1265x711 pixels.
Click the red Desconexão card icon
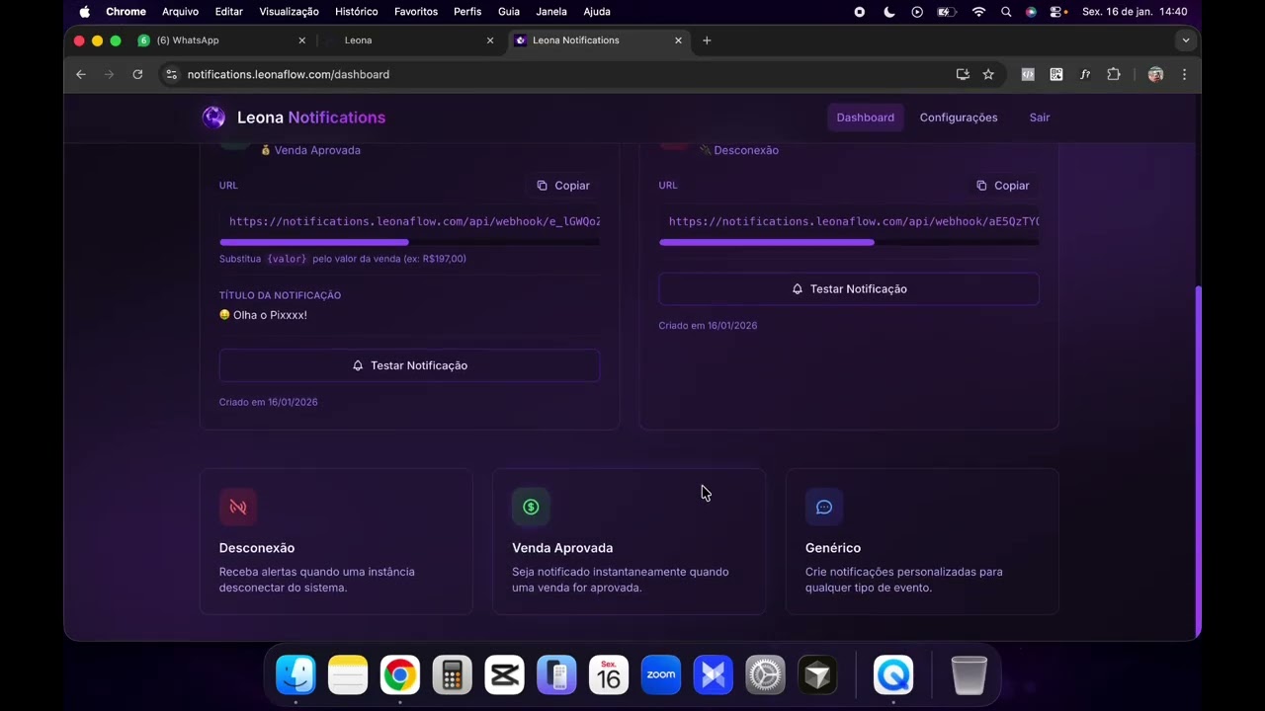click(238, 507)
